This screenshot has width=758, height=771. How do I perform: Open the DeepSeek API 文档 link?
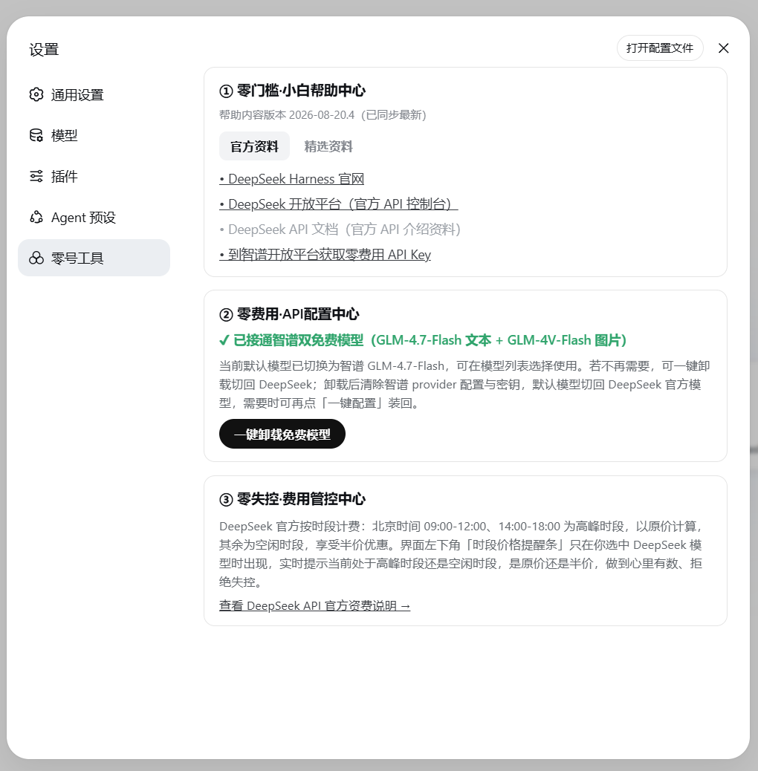click(x=340, y=230)
